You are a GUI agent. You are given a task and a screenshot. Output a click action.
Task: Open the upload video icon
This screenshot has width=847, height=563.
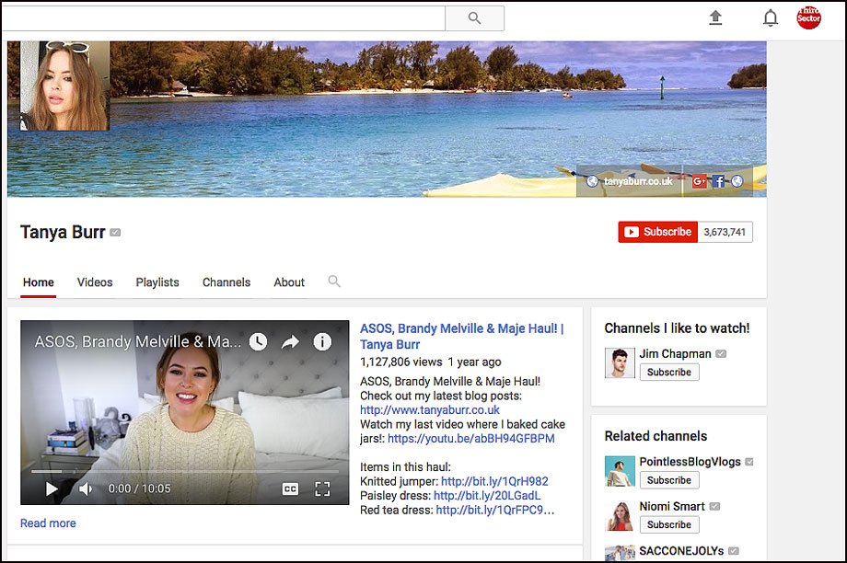(715, 17)
